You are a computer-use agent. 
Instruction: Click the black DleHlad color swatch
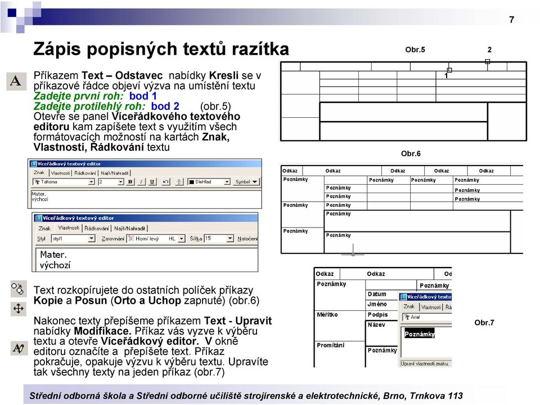click(191, 182)
